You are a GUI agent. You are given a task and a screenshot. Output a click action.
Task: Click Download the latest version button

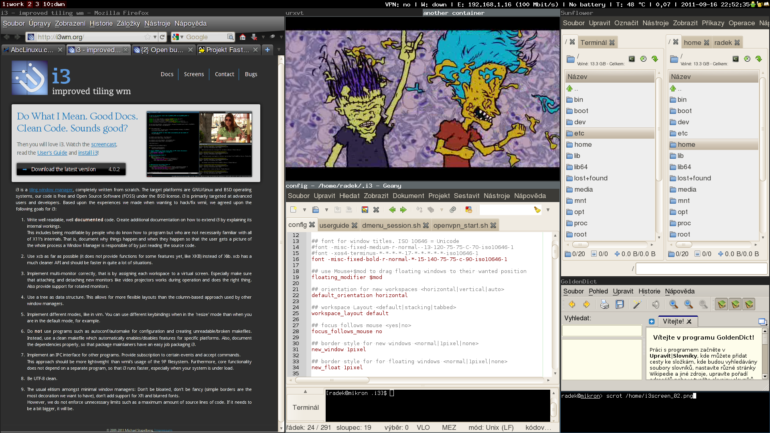[x=71, y=169]
